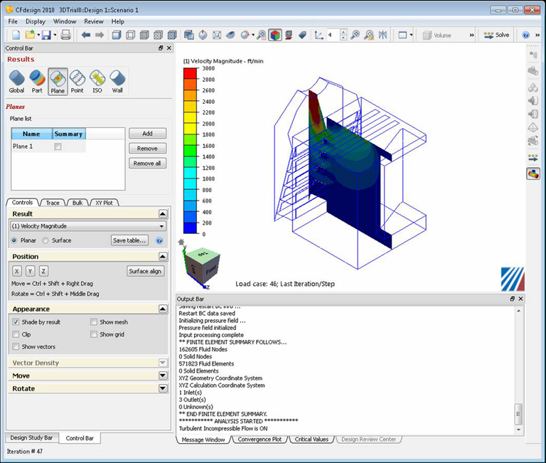Click the home icon above orientation cube

click(x=181, y=242)
